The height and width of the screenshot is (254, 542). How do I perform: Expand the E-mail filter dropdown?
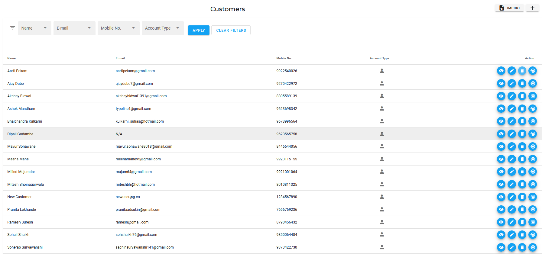(x=74, y=28)
